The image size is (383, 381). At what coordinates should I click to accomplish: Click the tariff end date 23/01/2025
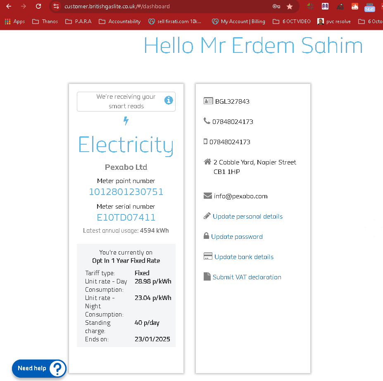pos(152,339)
